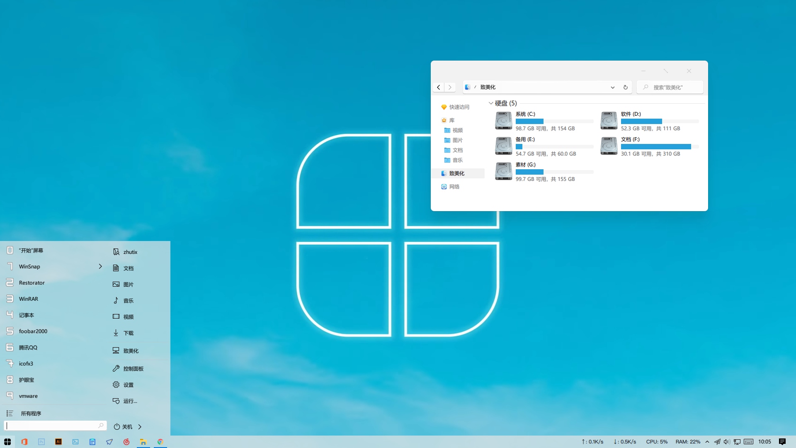Open Adobe Illustrator from the taskbar

pos(58,442)
